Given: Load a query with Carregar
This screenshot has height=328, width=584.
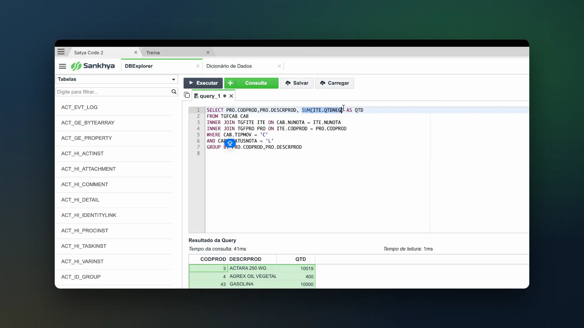Looking at the screenshot, I should click(334, 83).
